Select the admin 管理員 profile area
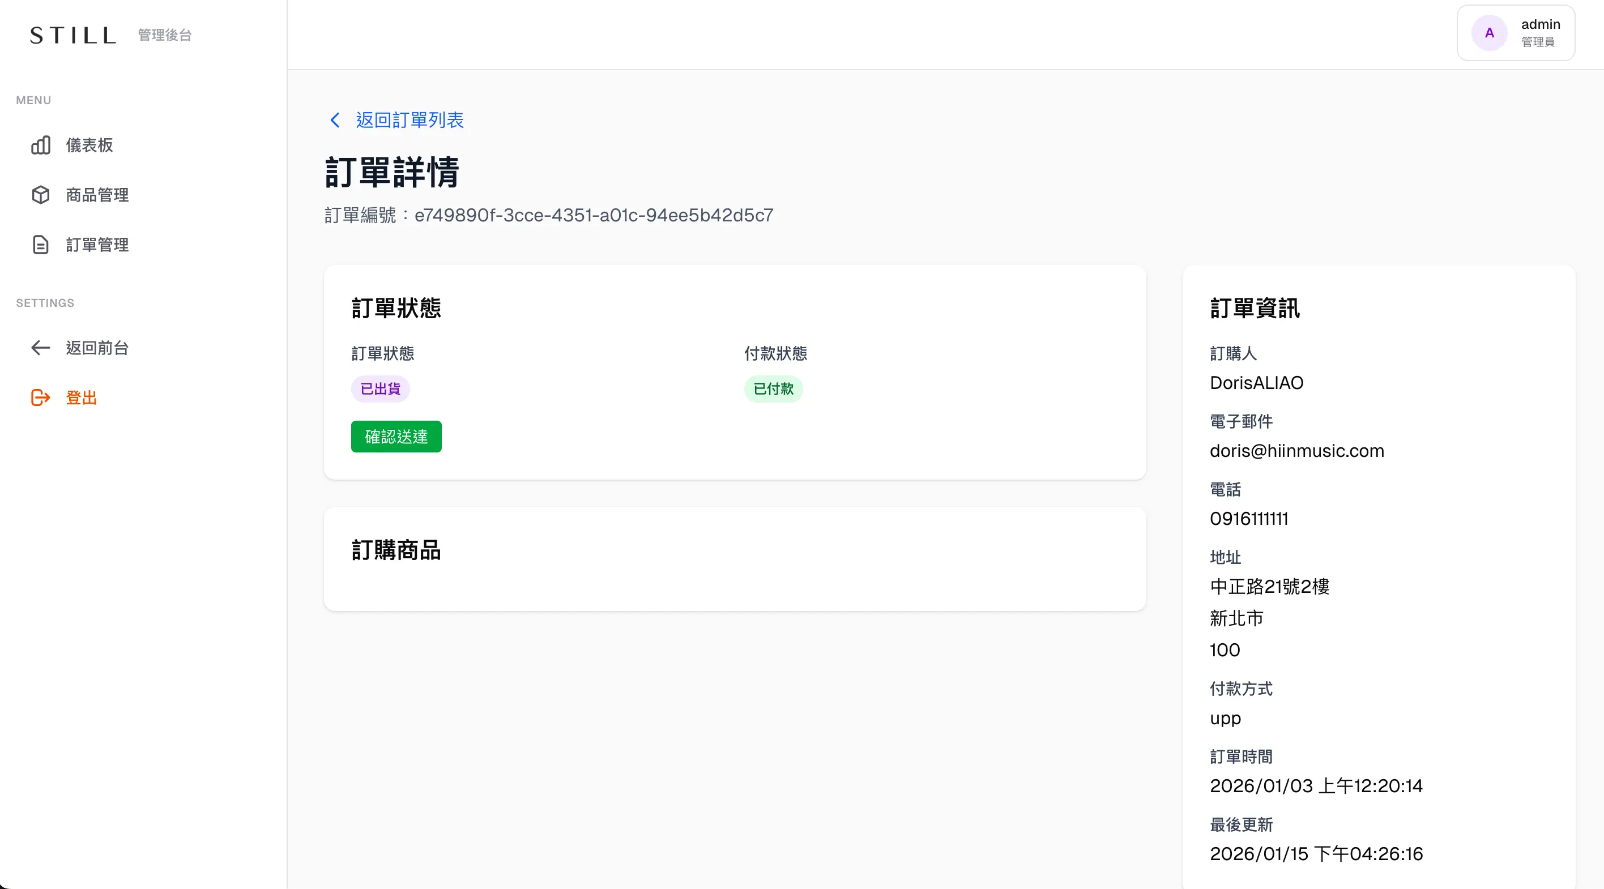 (x=1539, y=32)
